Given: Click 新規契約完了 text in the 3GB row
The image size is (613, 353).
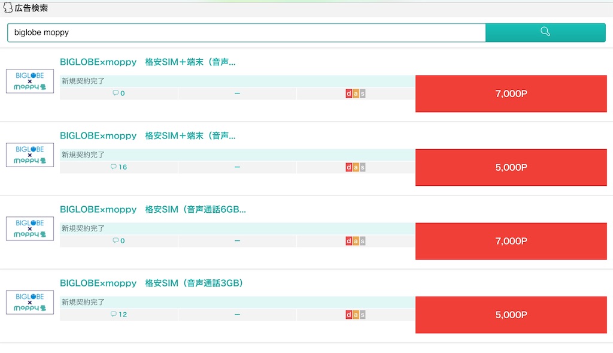Looking at the screenshot, I should click(x=83, y=302).
